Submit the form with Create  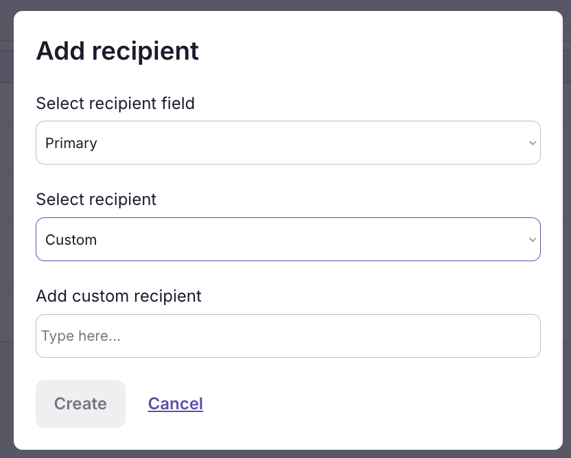click(80, 404)
